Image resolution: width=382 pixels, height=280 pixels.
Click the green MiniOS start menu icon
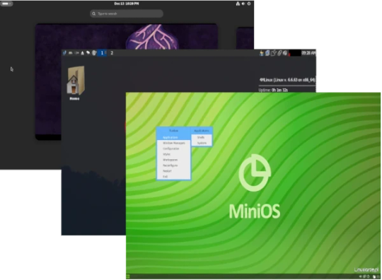click(x=128, y=276)
